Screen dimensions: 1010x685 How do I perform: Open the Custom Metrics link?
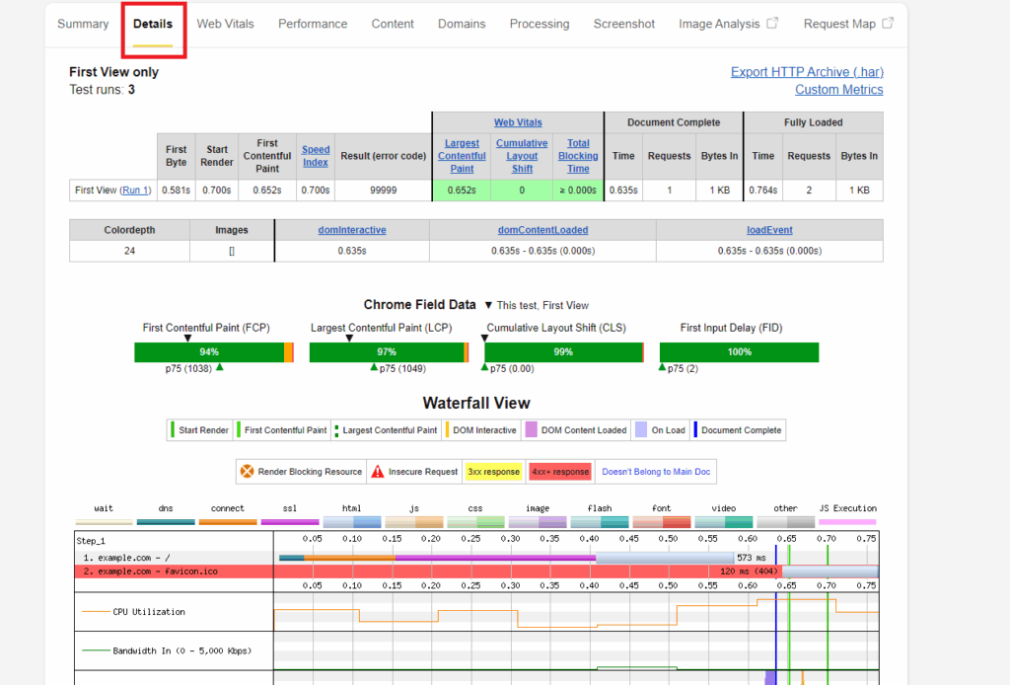click(x=838, y=90)
